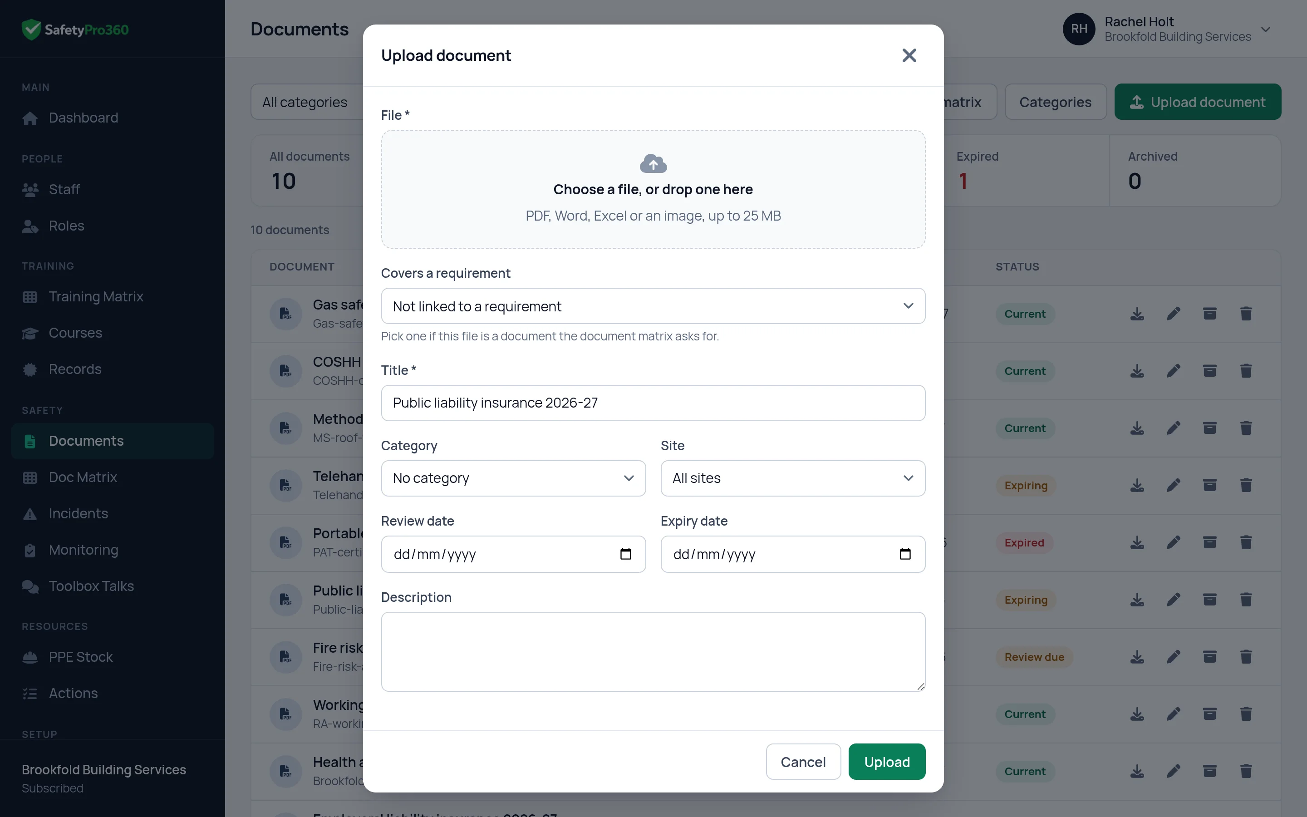Click Choose a file drop zone

(x=653, y=189)
